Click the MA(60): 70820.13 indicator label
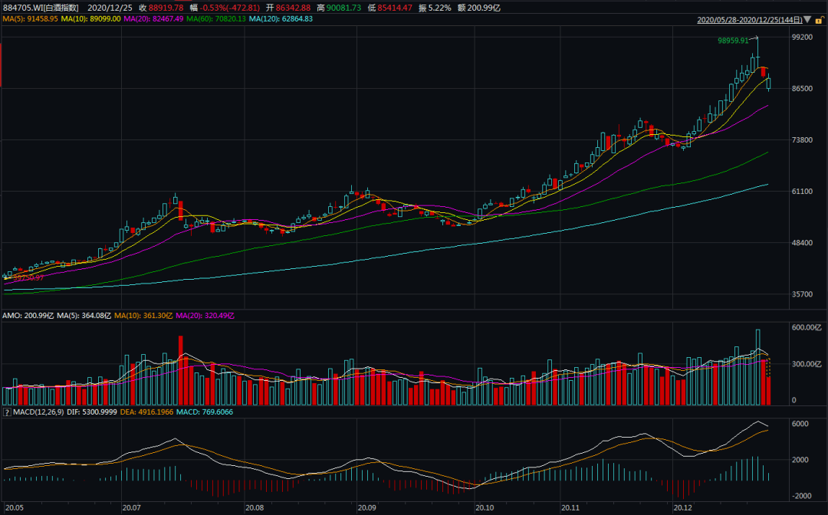The height and width of the screenshot is (515, 828). (x=216, y=19)
